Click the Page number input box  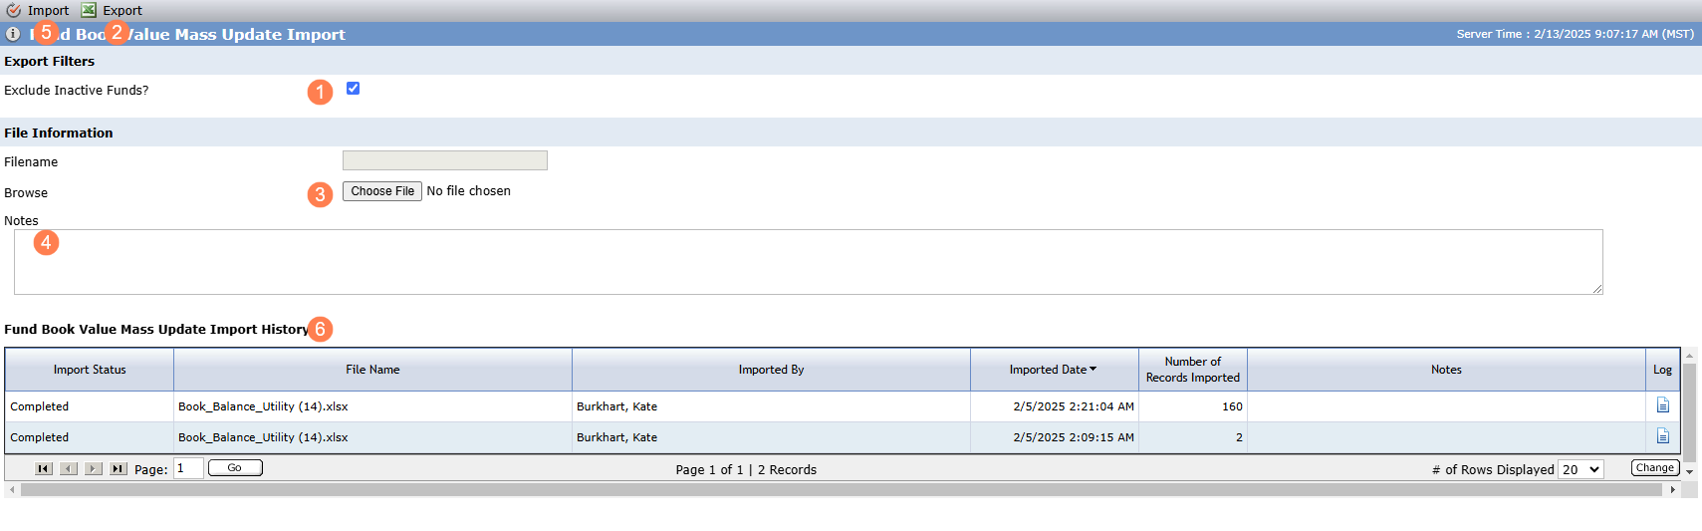pyautogui.click(x=188, y=468)
